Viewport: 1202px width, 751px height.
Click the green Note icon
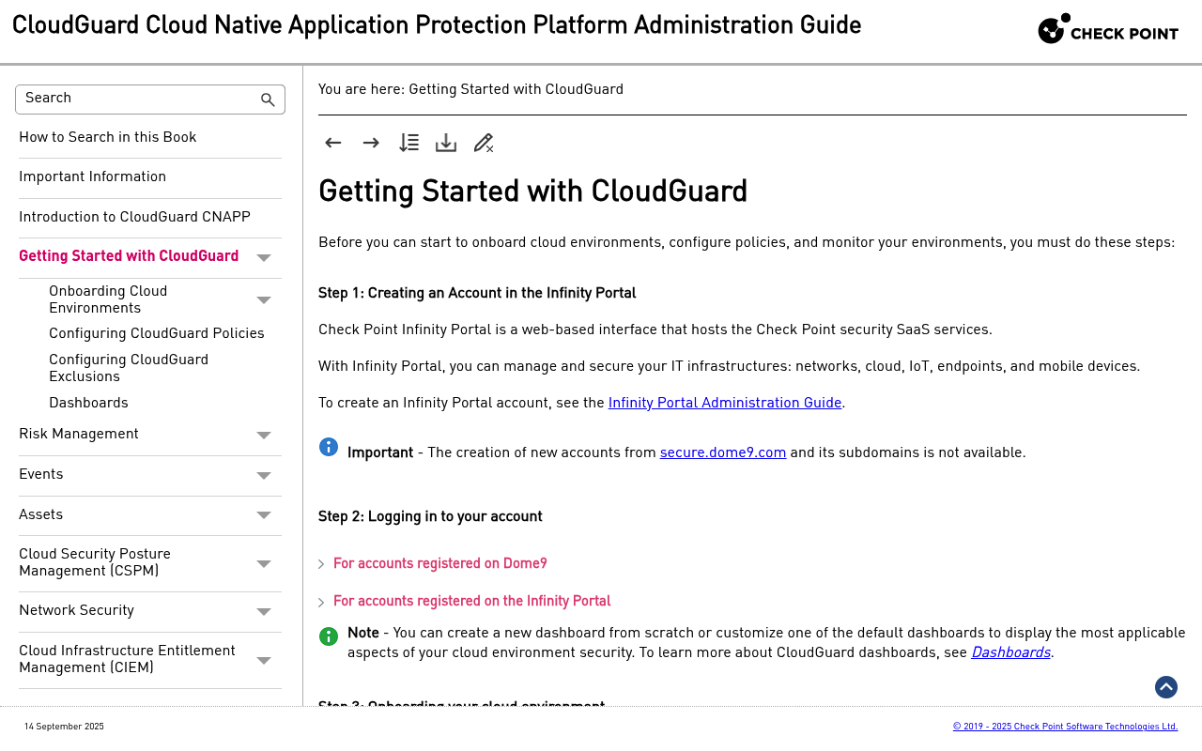(329, 636)
